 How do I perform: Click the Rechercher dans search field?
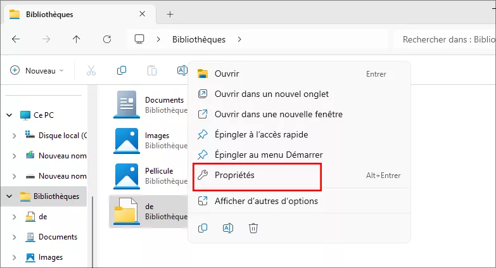pyautogui.click(x=445, y=39)
